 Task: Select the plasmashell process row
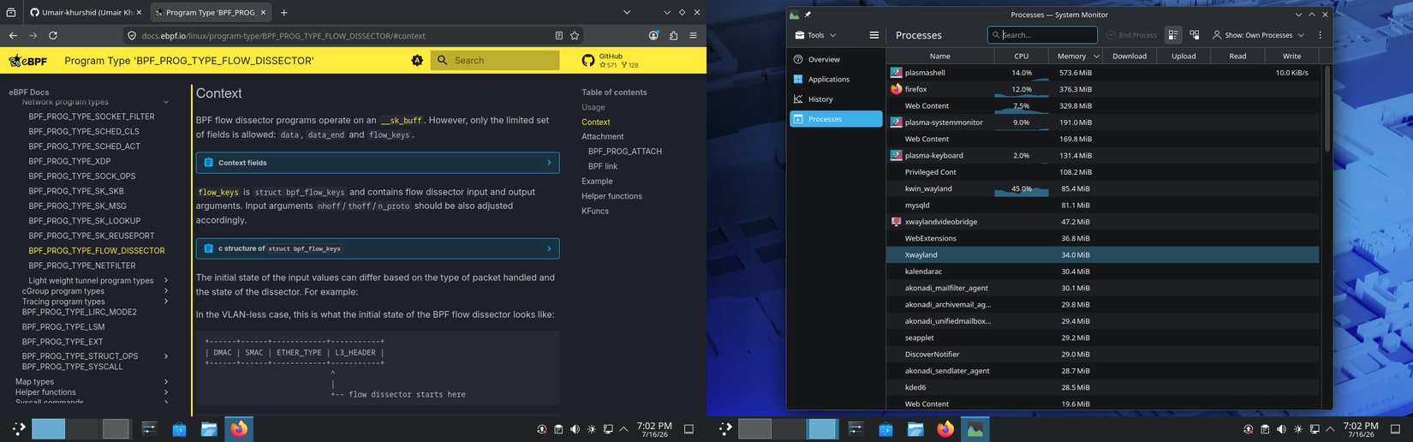click(x=1102, y=73)
